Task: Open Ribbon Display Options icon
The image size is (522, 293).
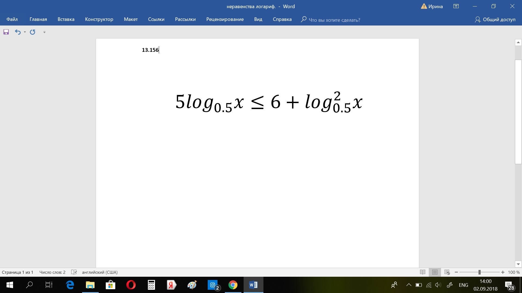Action: [x=456, y=7]
